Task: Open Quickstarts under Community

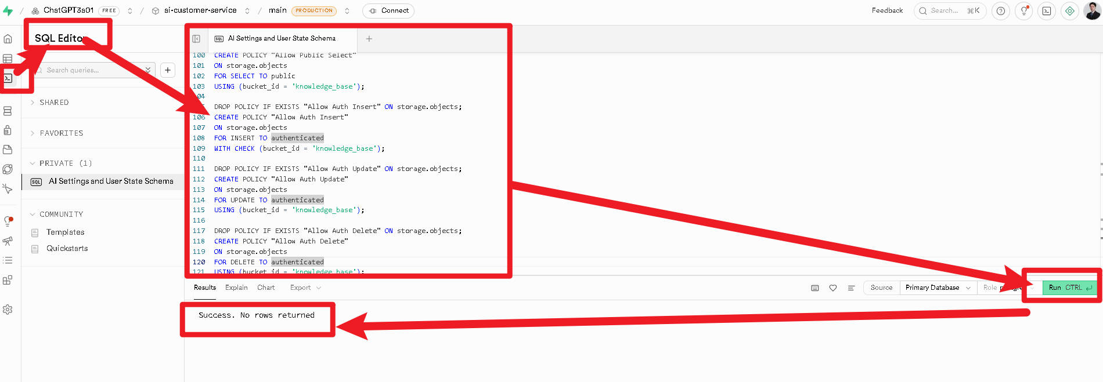Action: (x=67, y=249)
